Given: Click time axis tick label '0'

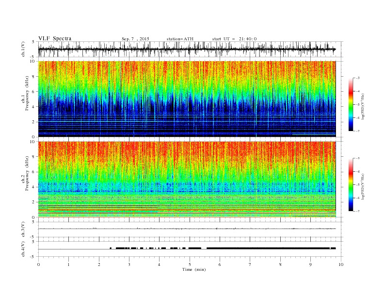Looking at the screenshot, I should [x=38, y=264].
